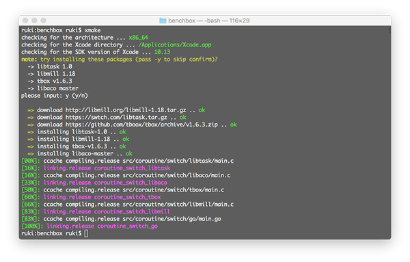Click 'coroutine_switch_go' link target name
Viewport: 410px width, 262px height.
(127, 226)
